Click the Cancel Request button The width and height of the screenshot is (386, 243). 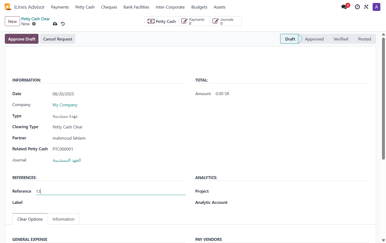58,39
